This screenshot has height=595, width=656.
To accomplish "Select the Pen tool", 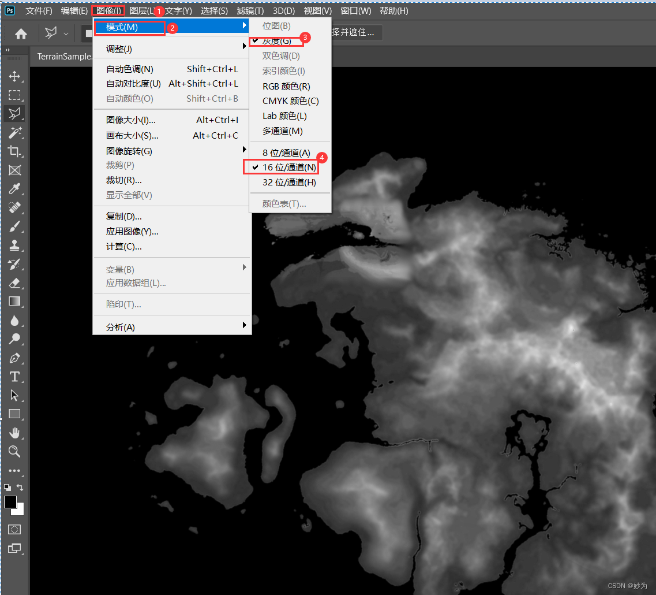I will [14, 358].
